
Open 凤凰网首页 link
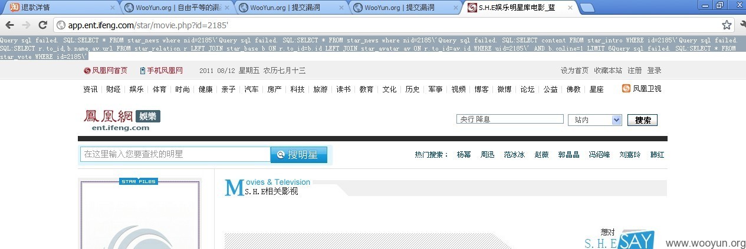(x=110, y=71)
